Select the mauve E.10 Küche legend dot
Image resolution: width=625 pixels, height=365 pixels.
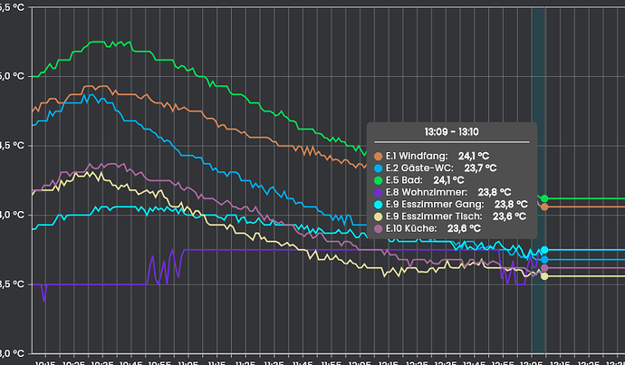379,229
